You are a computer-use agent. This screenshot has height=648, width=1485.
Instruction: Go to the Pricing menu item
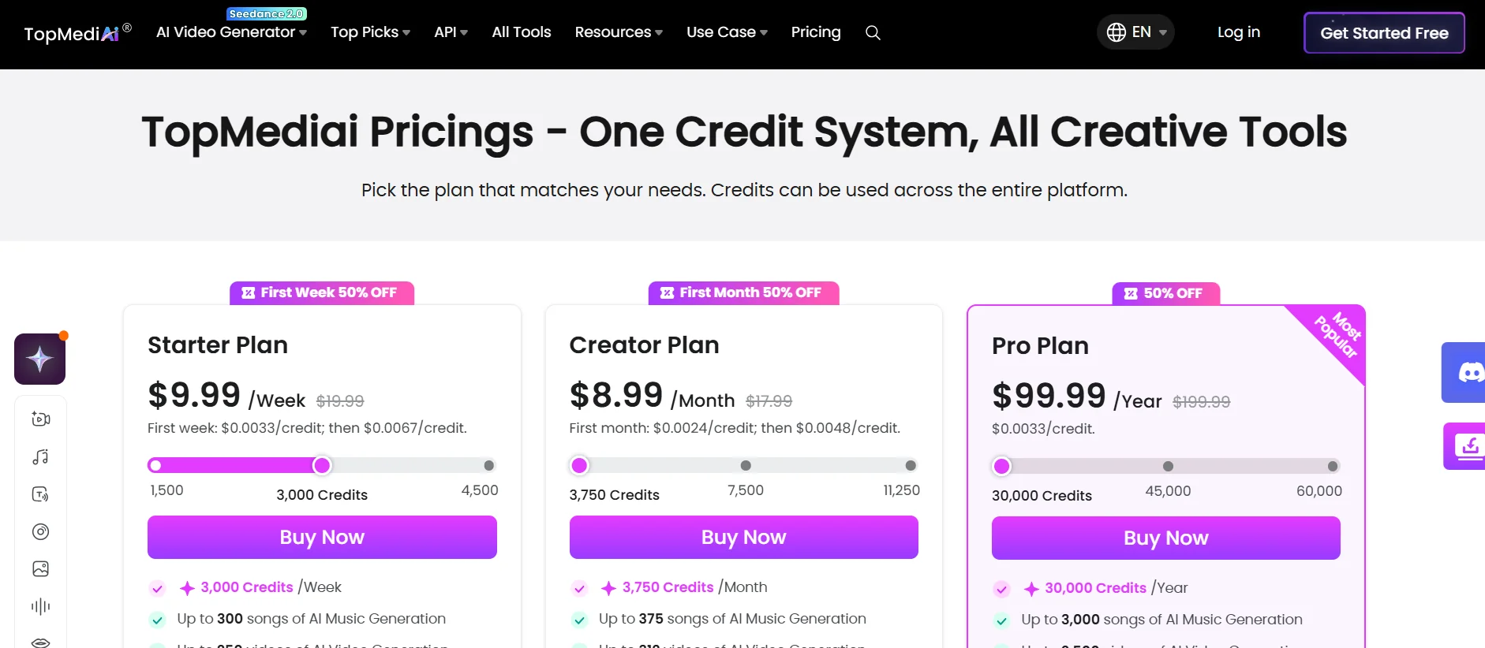point(816,32)
